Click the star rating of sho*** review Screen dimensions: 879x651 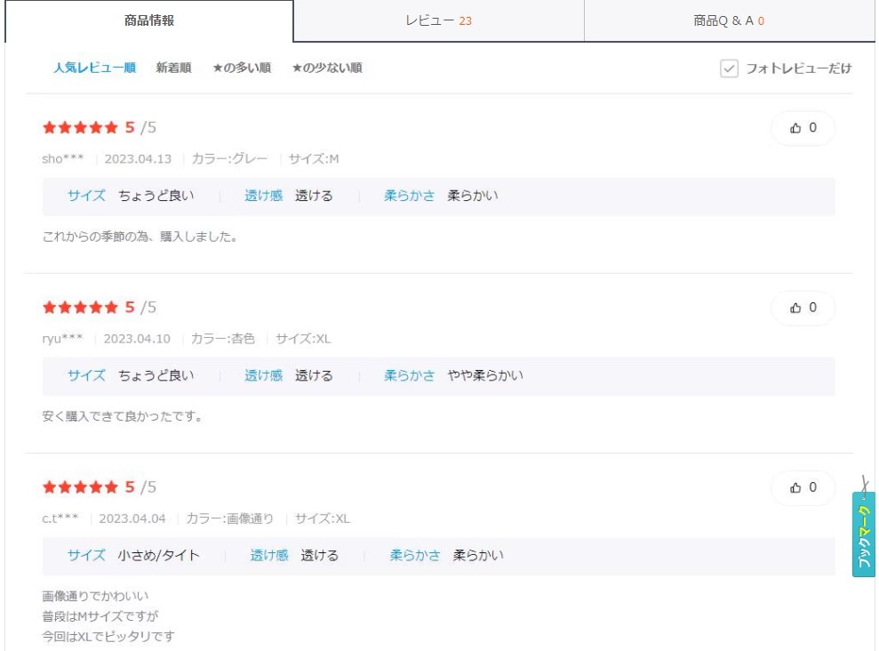pyautogui.click(x=80, y=128)
